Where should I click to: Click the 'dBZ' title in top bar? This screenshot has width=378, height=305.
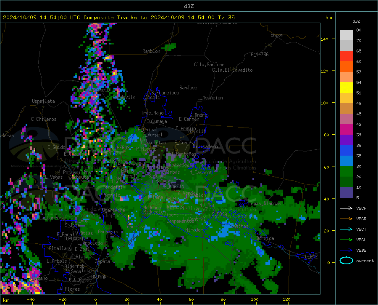189,6
